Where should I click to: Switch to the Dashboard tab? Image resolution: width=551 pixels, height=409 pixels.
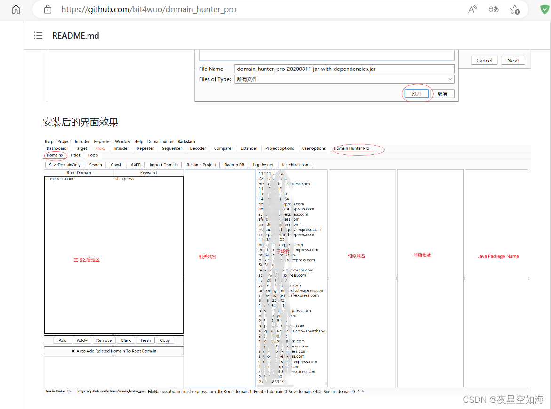coord(56,148)
